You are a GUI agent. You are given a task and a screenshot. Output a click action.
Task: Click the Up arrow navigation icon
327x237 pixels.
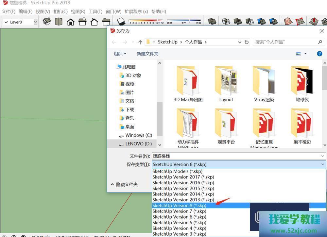[140, 42]
